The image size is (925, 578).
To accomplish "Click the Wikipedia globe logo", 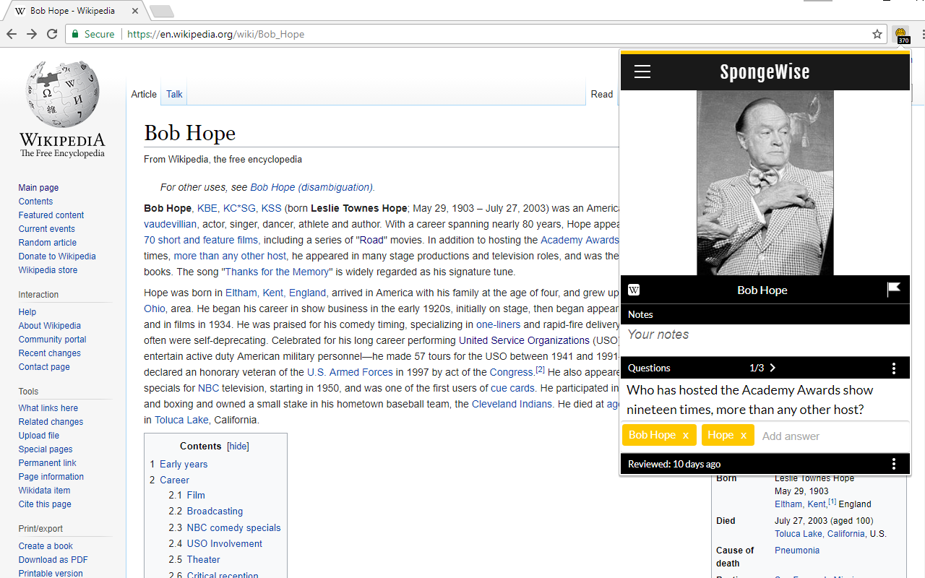I will tap(62, 94).
